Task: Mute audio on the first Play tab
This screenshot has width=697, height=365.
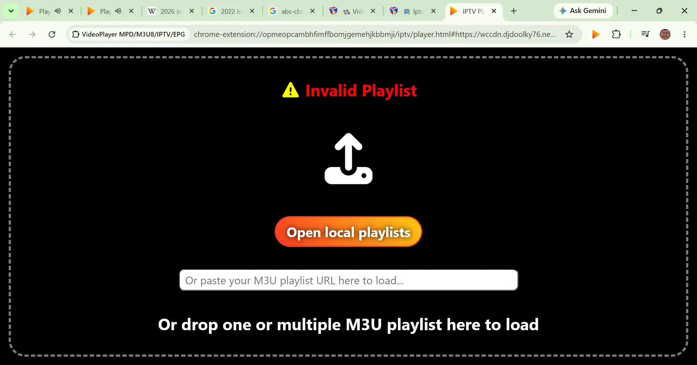Action: 58,11
